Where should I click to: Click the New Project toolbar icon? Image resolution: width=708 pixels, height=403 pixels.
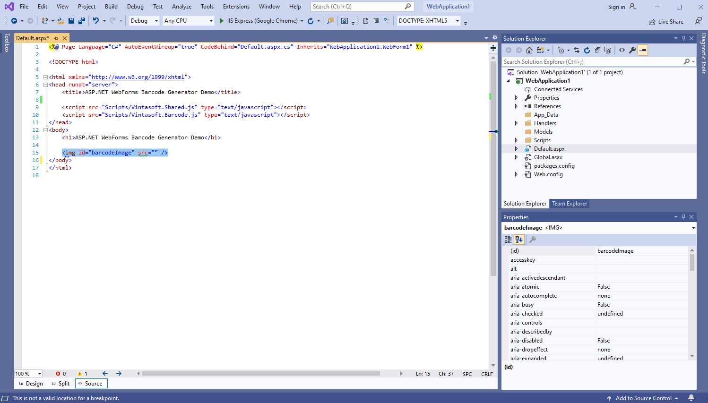tap(44, 21)
